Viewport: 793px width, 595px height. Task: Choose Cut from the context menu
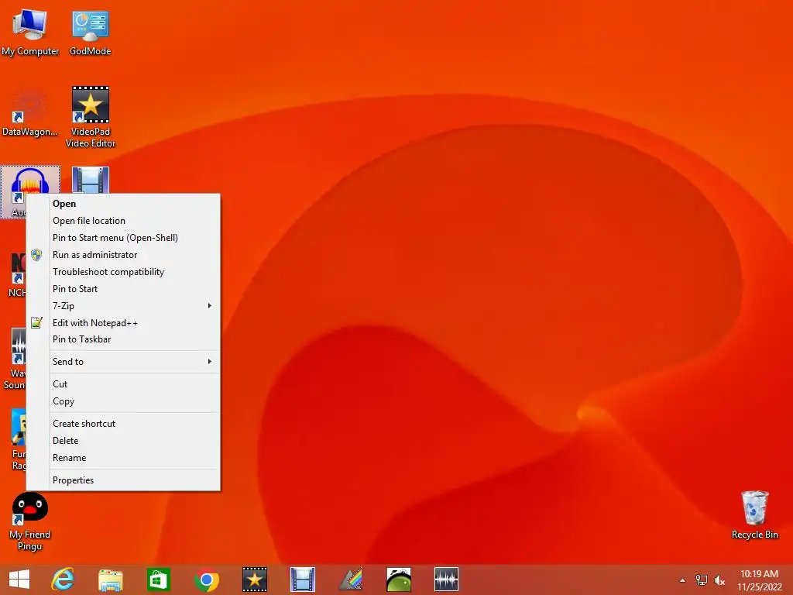click(x=123, y=384)
